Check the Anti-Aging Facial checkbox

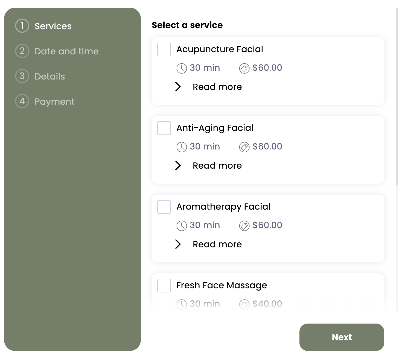pos(164,128)
